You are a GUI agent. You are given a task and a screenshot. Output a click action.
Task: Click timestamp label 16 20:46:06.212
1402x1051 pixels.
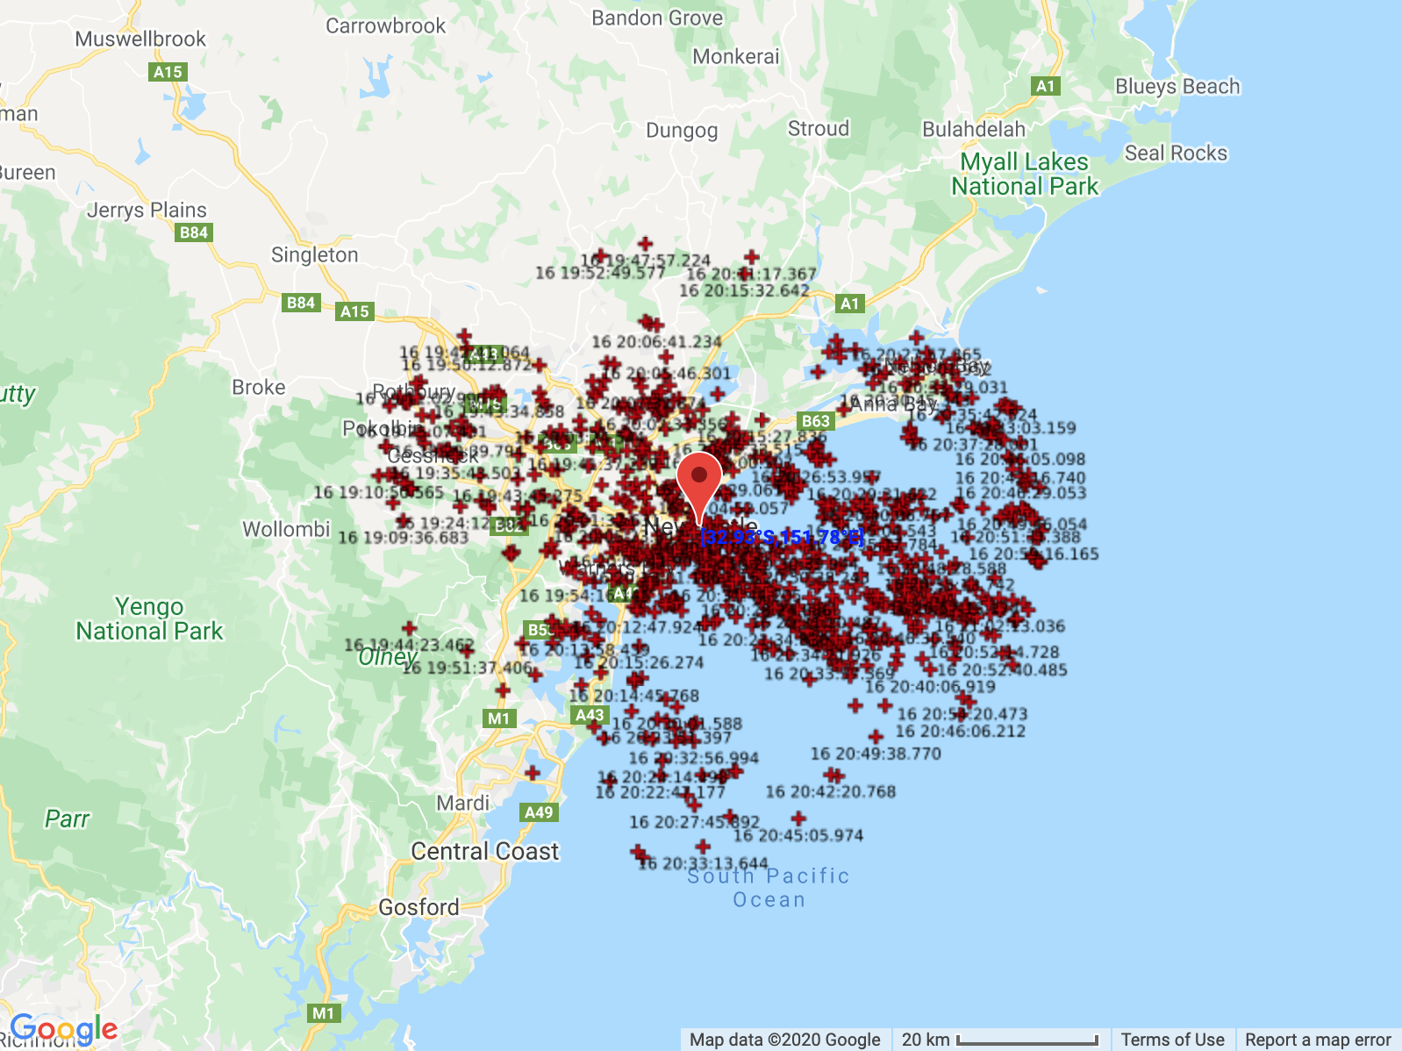(x=961, y=731)
